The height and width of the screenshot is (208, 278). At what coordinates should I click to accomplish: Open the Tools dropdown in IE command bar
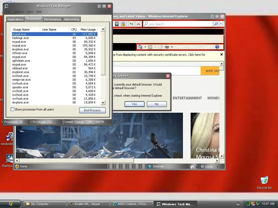pos(207,47)
